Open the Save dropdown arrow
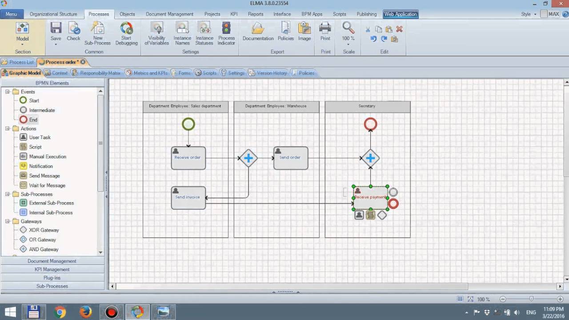Image resolution: width=569 pixels, height=320 pixels. (56, 44)
